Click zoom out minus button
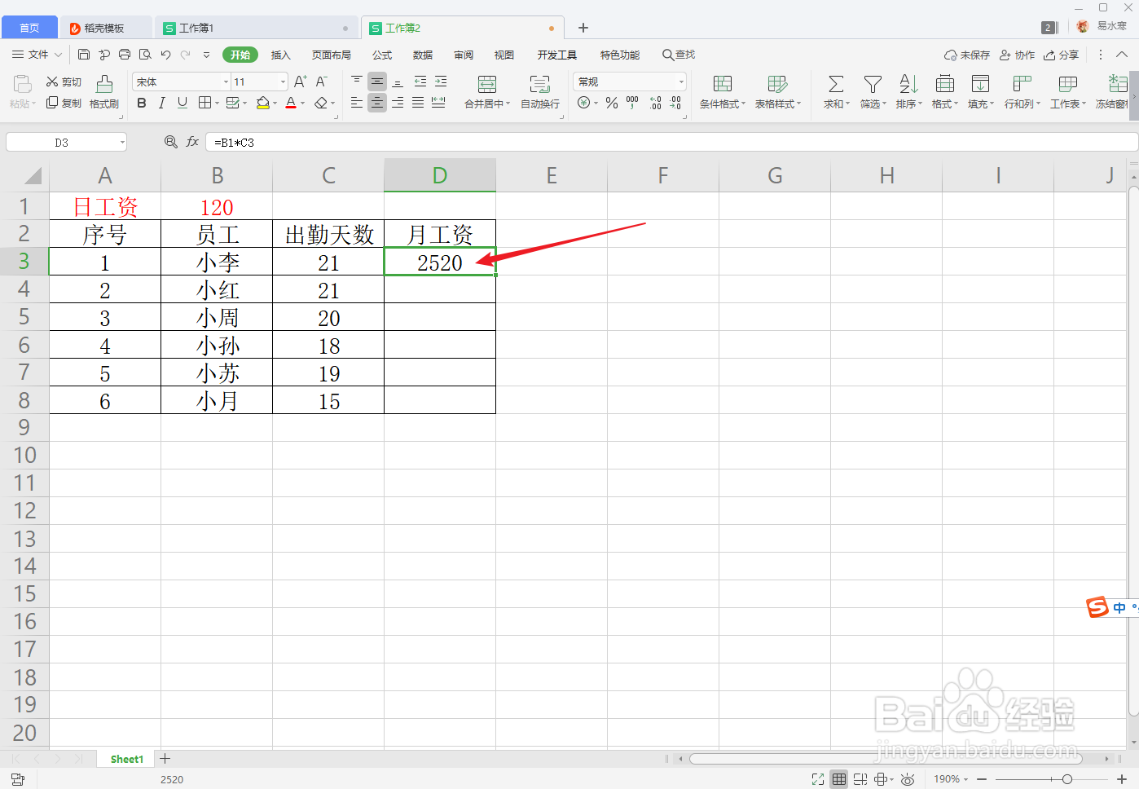Screen dimensions: 1139x789 coord(983,779)
